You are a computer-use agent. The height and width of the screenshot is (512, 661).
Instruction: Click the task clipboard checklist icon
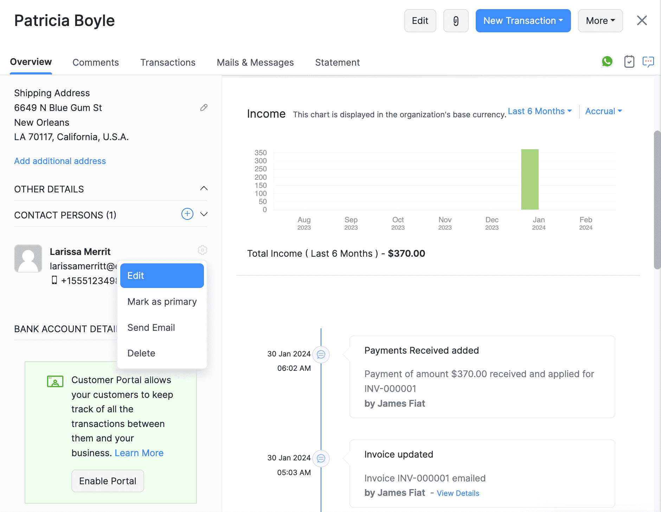tap(629, 62)
